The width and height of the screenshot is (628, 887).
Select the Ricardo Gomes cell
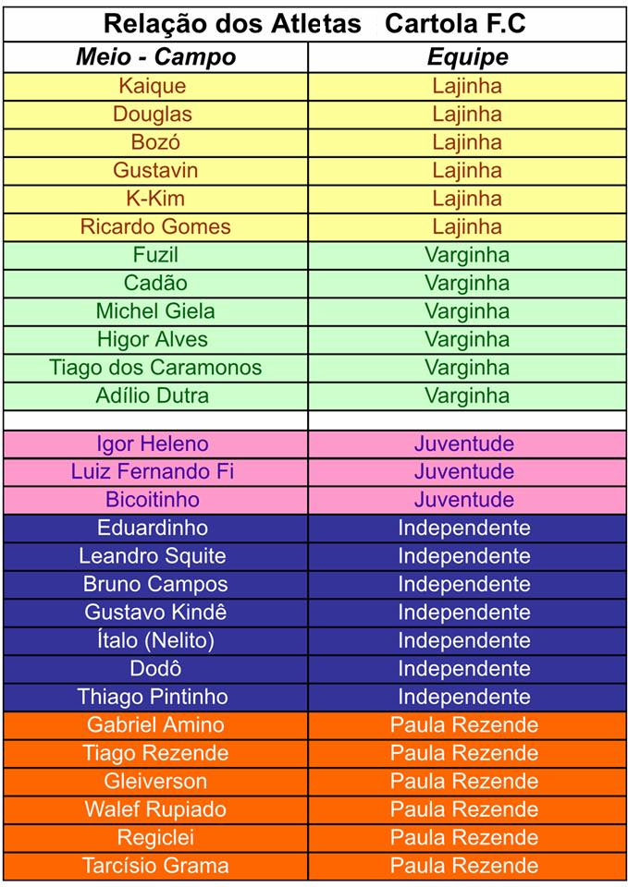155,227
